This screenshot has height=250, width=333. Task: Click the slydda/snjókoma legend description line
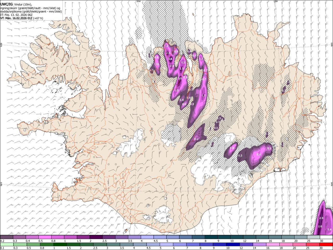[31, 11]
